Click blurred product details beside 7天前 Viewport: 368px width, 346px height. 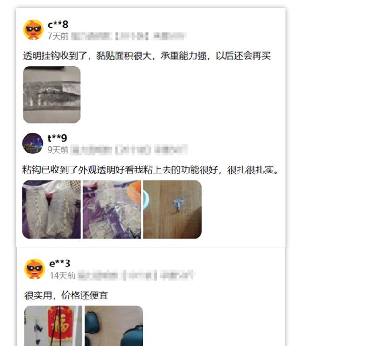[x=129, y=36]
